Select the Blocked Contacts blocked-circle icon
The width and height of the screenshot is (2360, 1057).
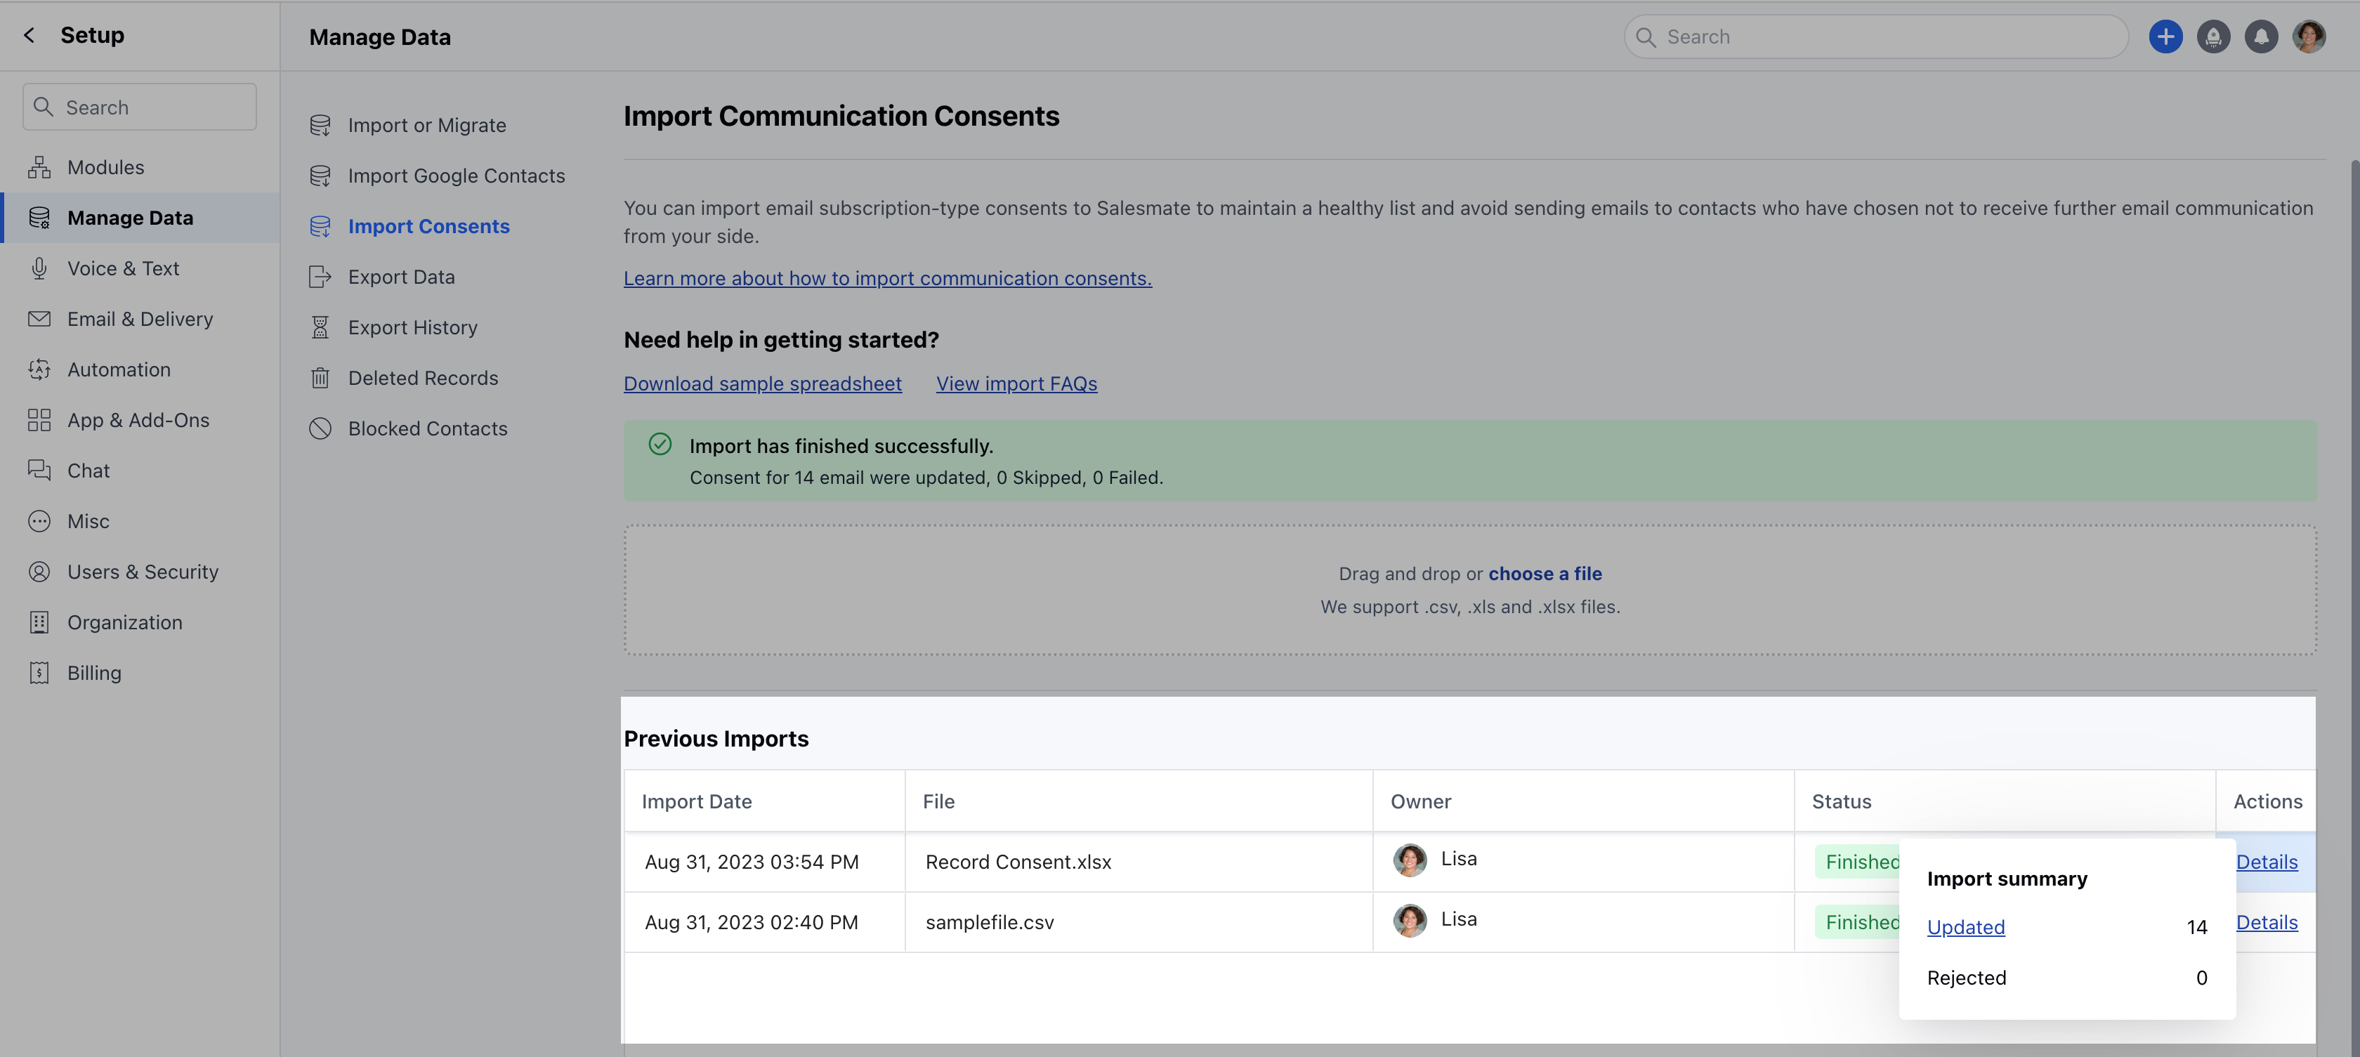pos(321,428)
